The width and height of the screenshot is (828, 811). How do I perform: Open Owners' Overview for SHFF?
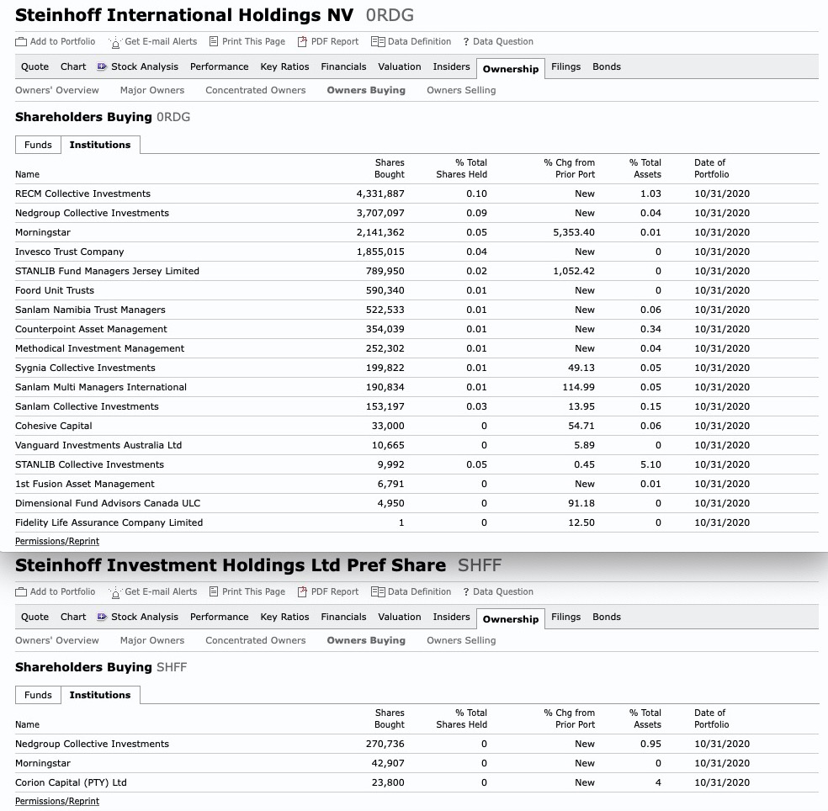56,640
